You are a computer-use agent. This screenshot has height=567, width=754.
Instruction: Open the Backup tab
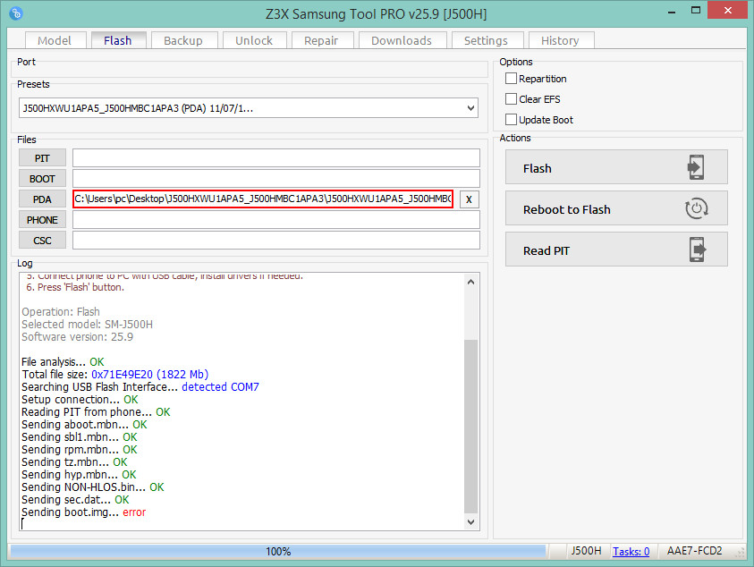tap(183, 40)
